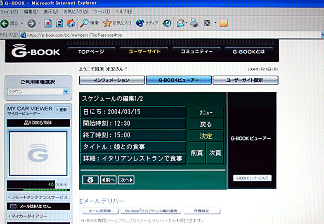Go to Home via the house icon
The height and width of the screenshot is (224, 324).
(x=71, y=23)
